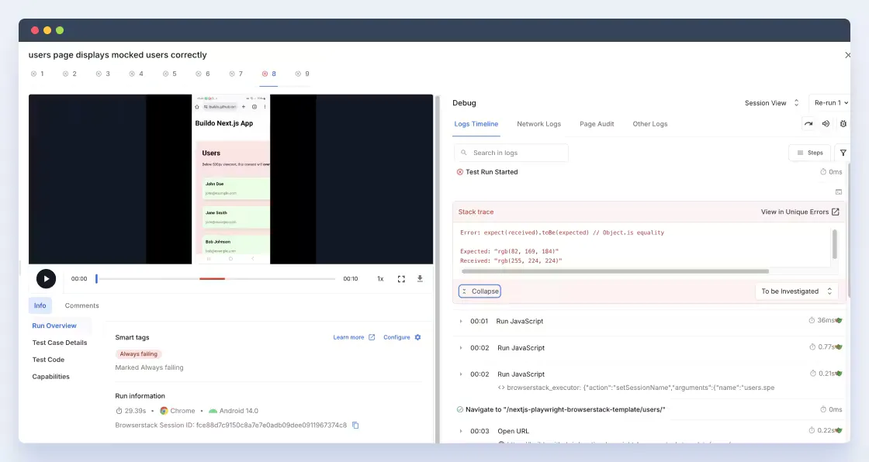
Task: Copy the Browserstack Session ID
Action: coord(356,426)
